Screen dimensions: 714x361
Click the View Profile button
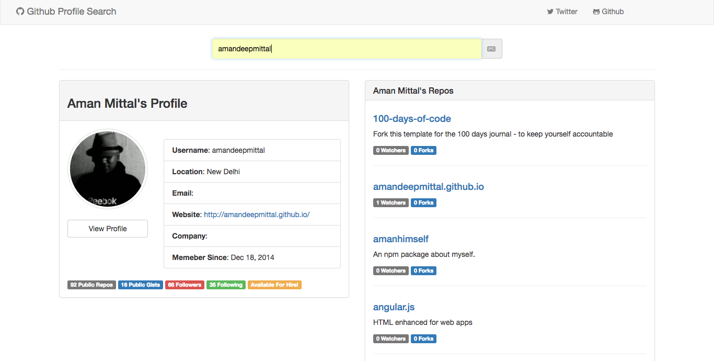(x=108, y=229)
